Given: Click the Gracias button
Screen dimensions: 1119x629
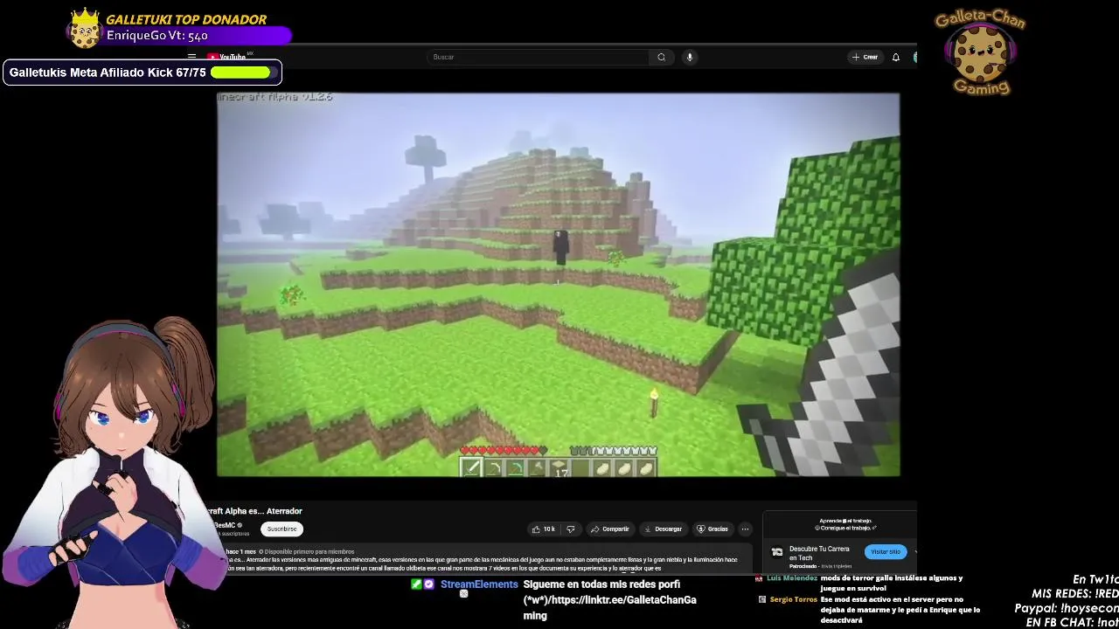Looking at the screenshot, I should pyautogui.click(x=712, y=529).
